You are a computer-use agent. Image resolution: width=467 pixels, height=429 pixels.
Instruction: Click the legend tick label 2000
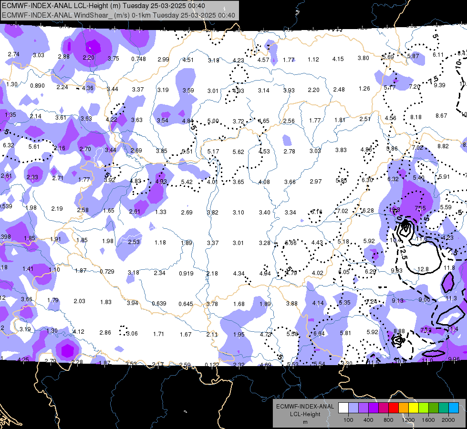pyautogui.click(x=448, y=420)
